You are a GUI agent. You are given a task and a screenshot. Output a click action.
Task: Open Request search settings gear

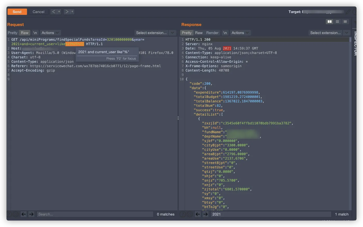(x=16, y=214)
